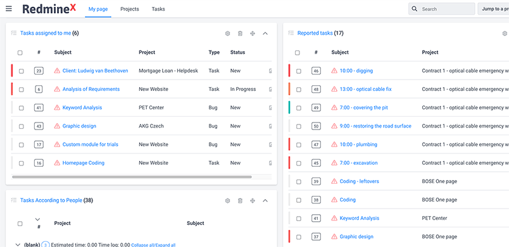The width and height of the screenshot is (509, 247).
Task: Click the search magnifier icon
Action: (415, 9)
